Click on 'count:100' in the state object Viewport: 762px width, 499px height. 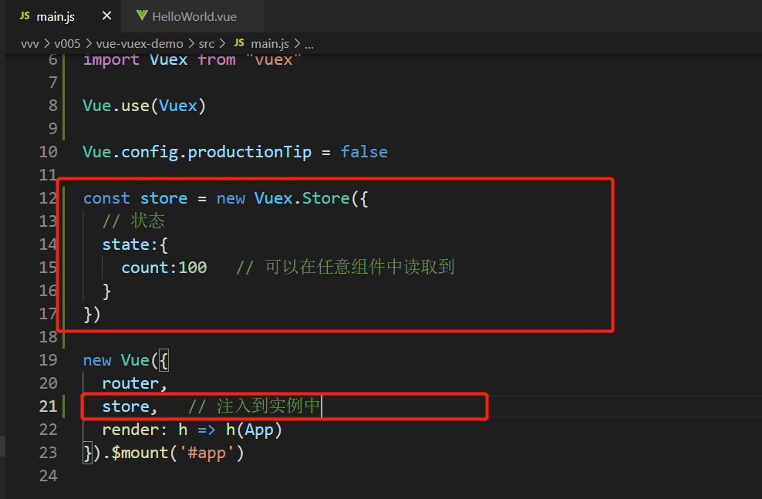click(x=164, y=268)
